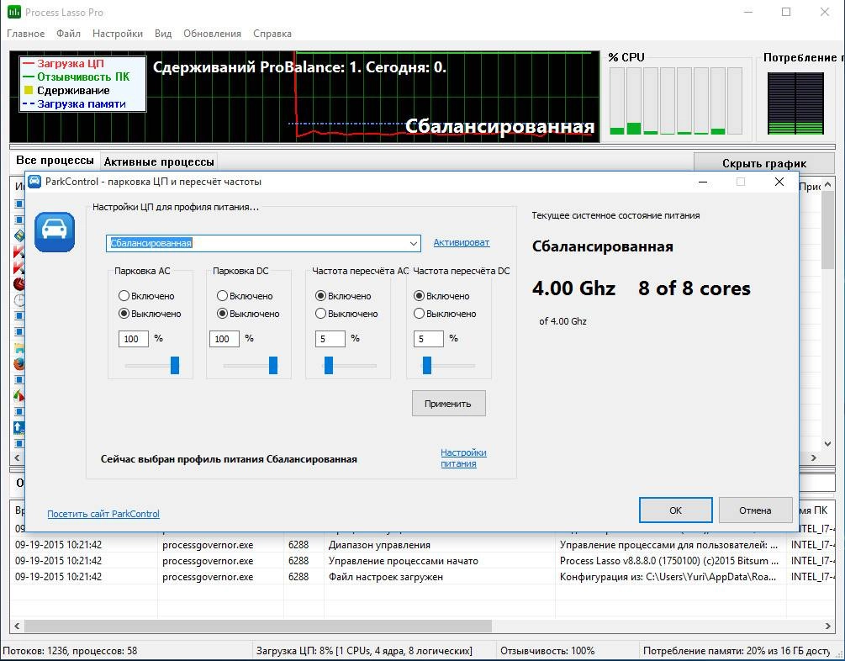Click the memory consumption Потребление graph
The width and height of the screenshot is (845, 661).
[x=795, y=103]
